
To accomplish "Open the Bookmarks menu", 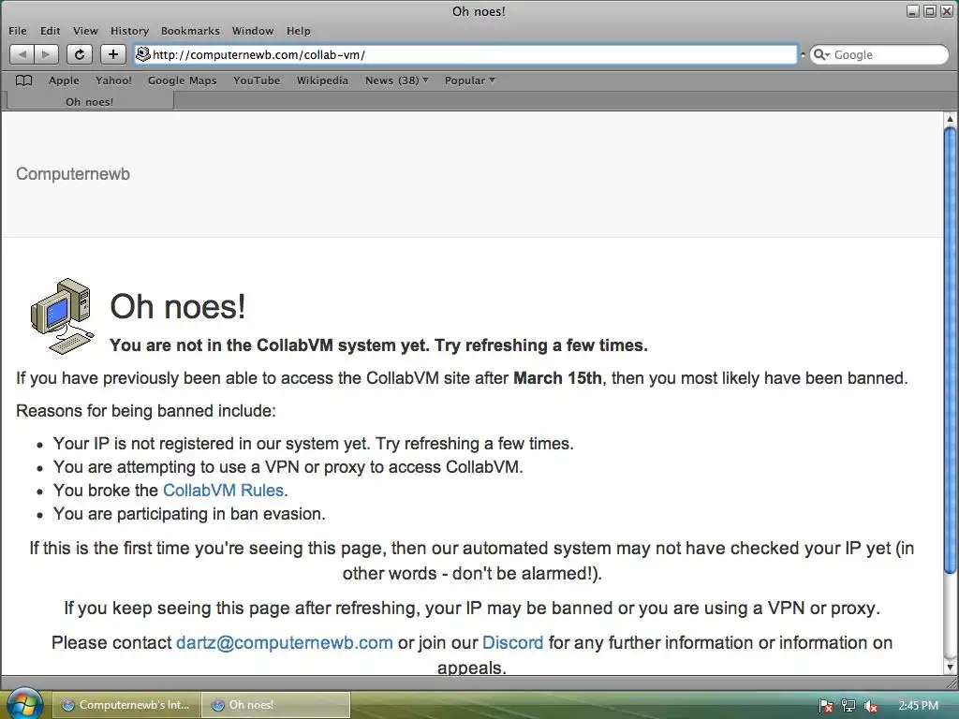I will (x=190, y=31).
